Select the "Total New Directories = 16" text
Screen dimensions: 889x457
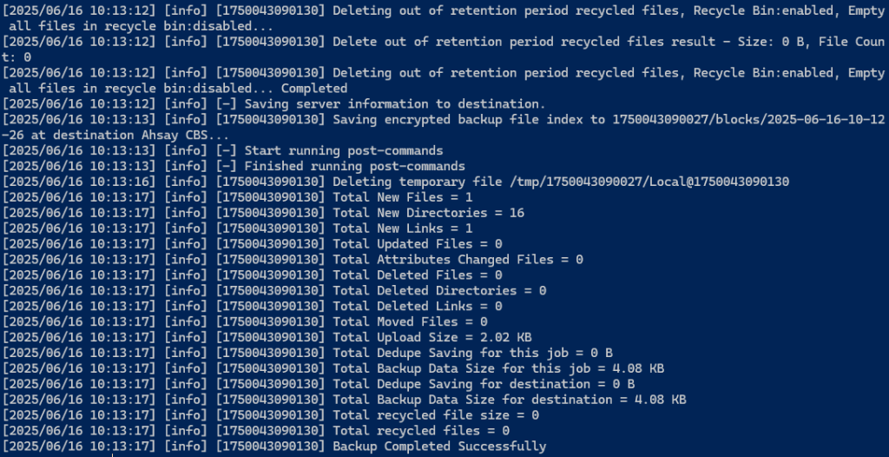(429, 213)
